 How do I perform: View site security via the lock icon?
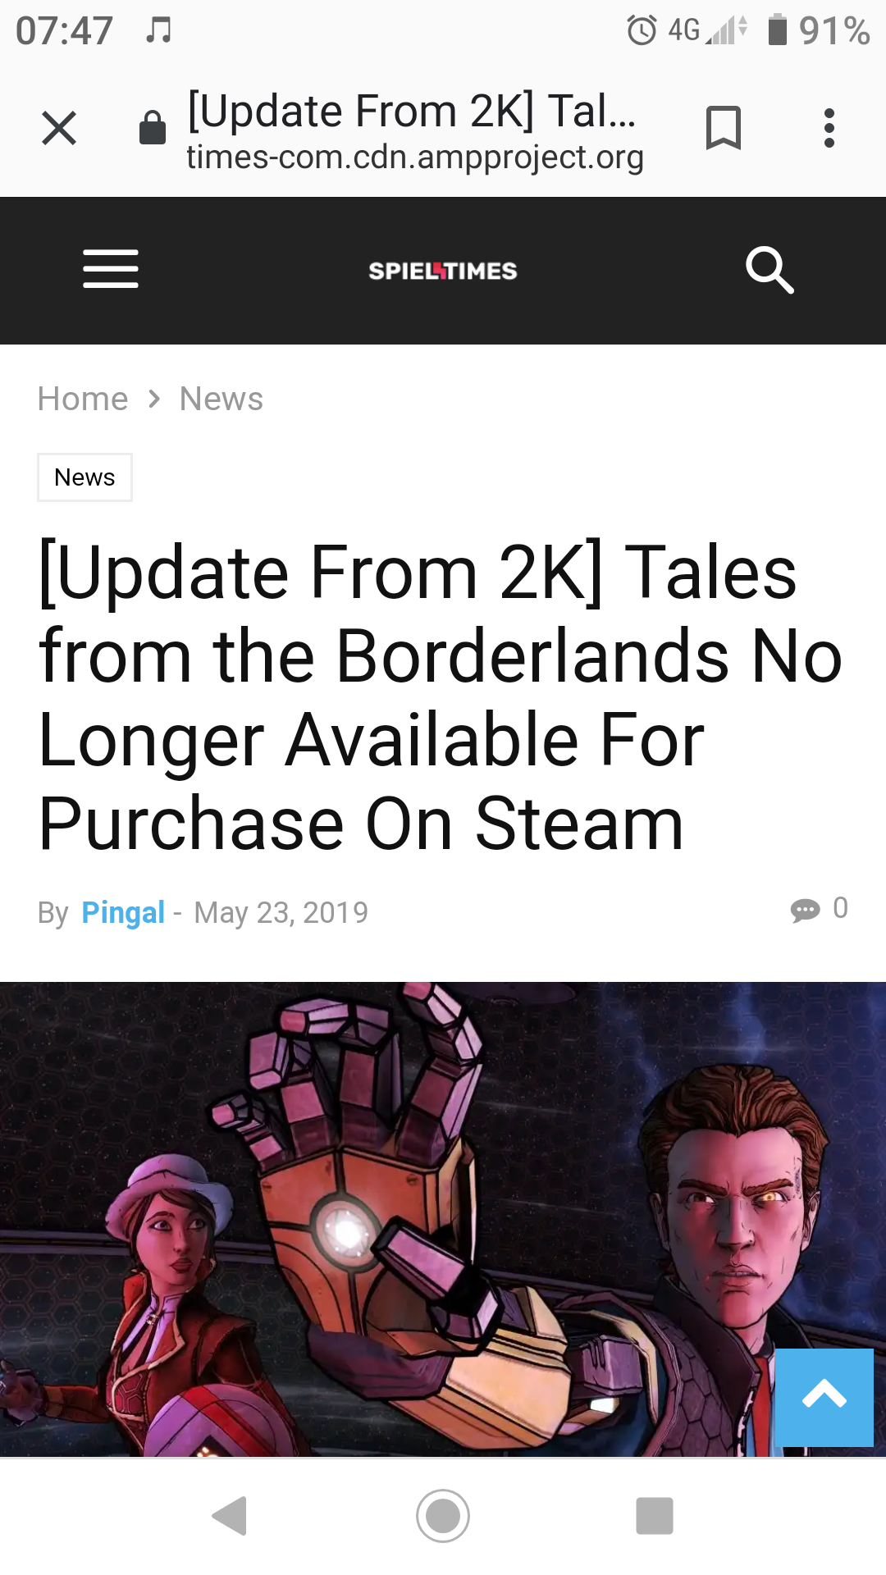click(x=153, y=127)
